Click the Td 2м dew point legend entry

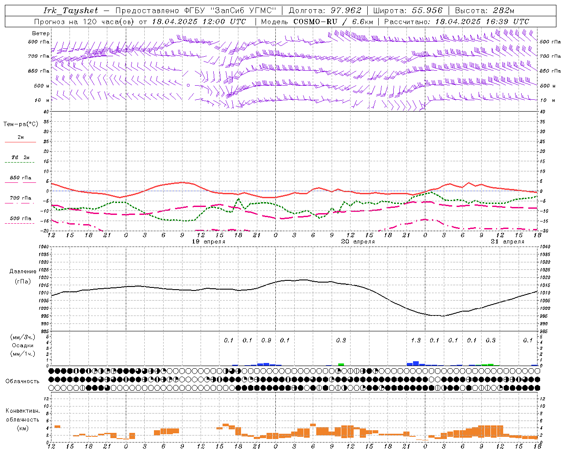21,157
